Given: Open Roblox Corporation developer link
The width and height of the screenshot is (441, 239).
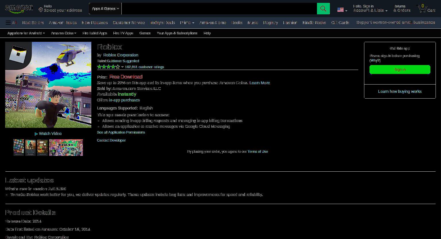Looking at the screenshot, I should point(121,55).
